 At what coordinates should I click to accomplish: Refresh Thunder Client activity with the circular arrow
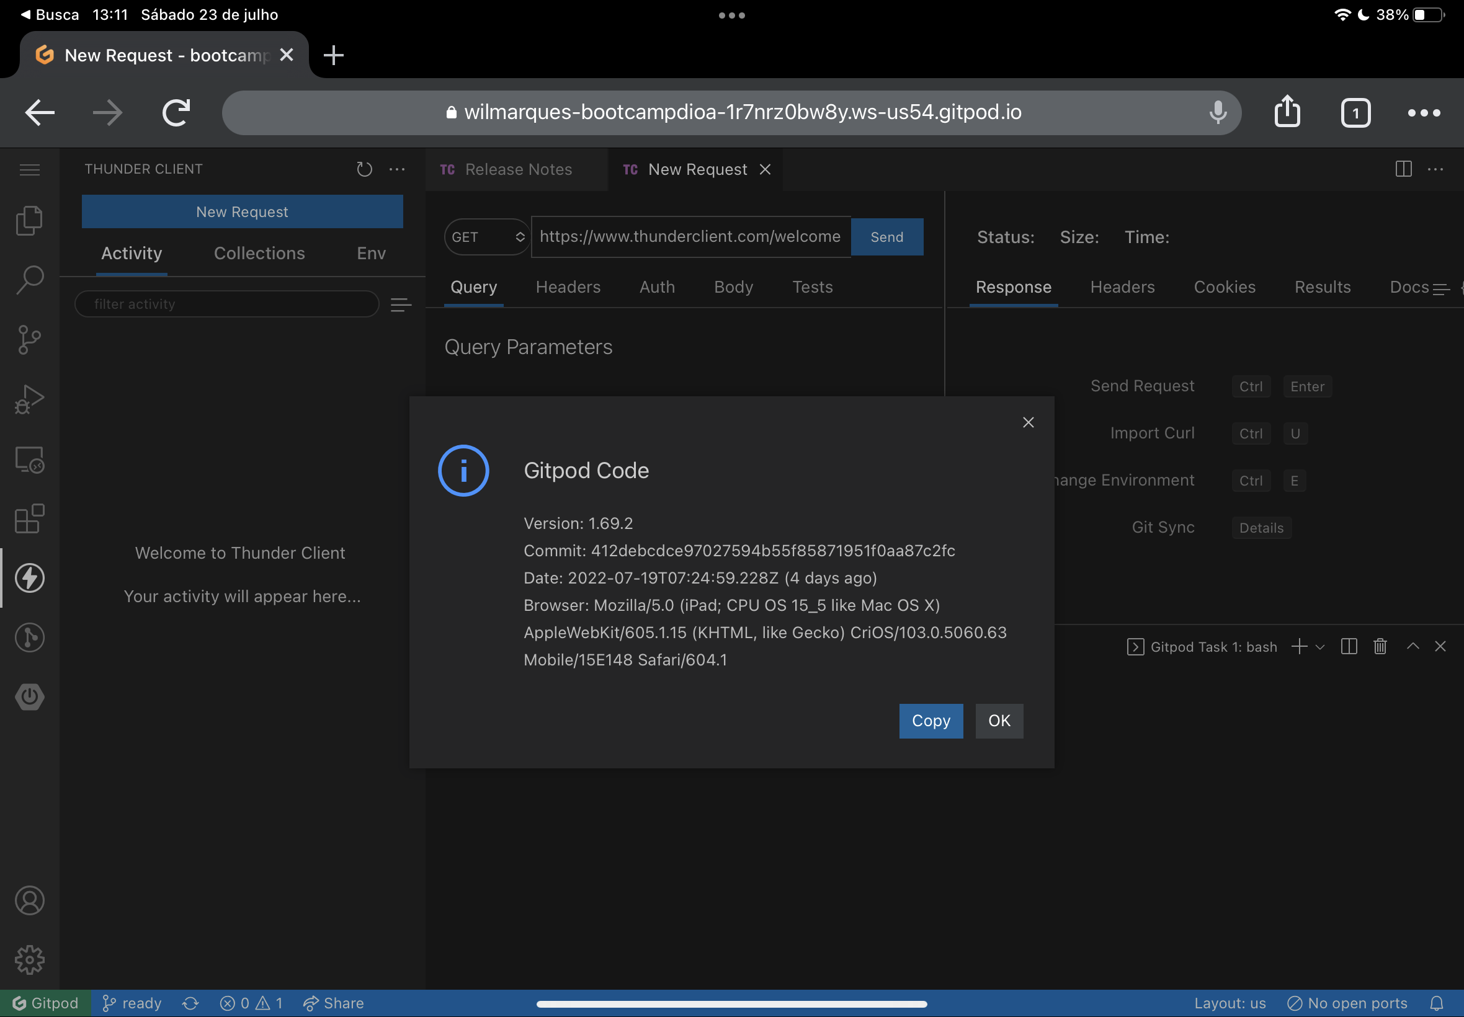pyautogui.click(x=364, y=169)
